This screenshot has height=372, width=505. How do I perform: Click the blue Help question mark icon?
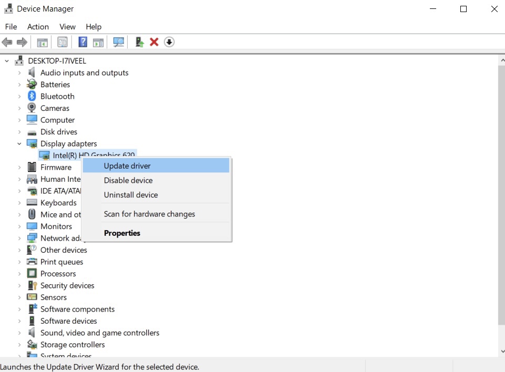pos(83,42)
